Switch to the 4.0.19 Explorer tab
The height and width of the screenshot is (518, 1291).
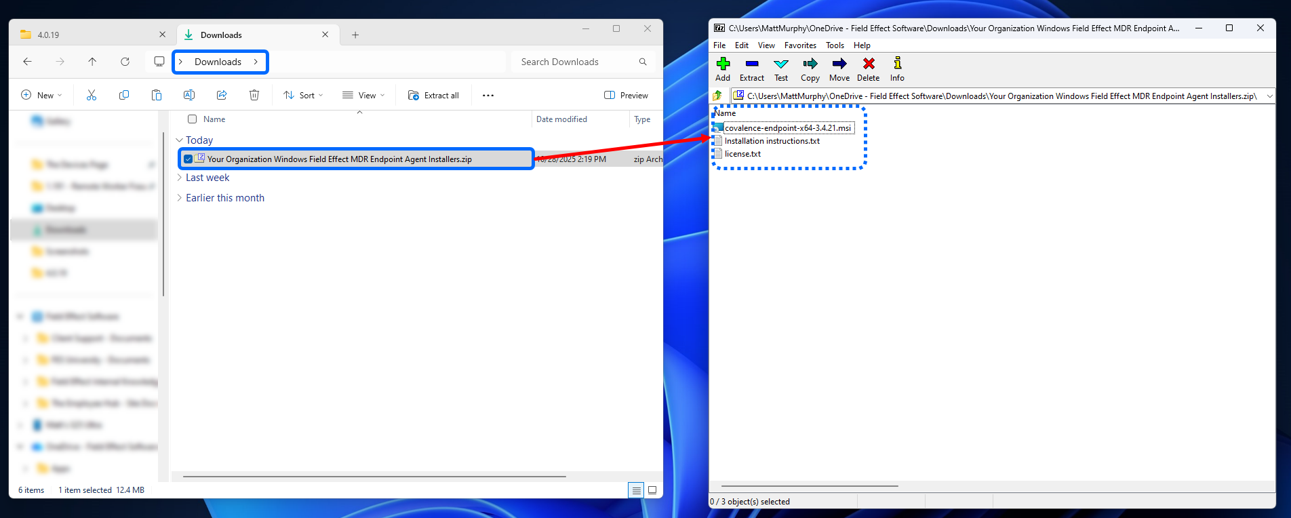pyautogui.click(x=92, y=35)
